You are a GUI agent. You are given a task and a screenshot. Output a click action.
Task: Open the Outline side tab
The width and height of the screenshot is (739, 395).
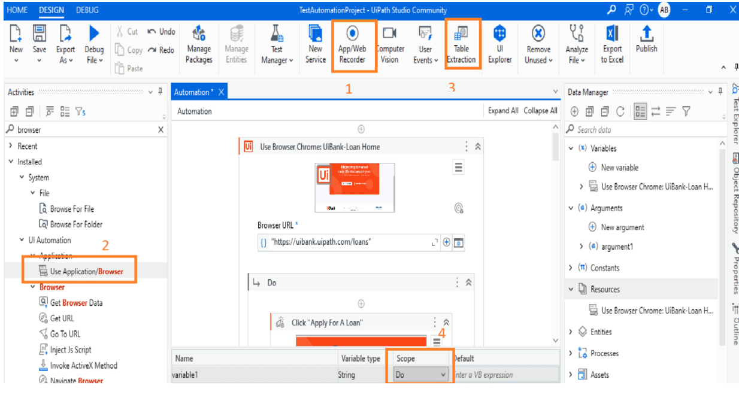735,324
